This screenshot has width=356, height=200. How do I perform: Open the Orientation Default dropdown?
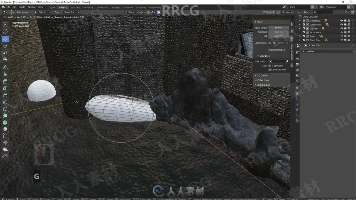[x=43, y=12]
